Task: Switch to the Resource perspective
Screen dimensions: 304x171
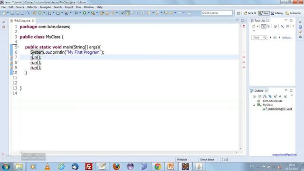Action: pos(293,13)
